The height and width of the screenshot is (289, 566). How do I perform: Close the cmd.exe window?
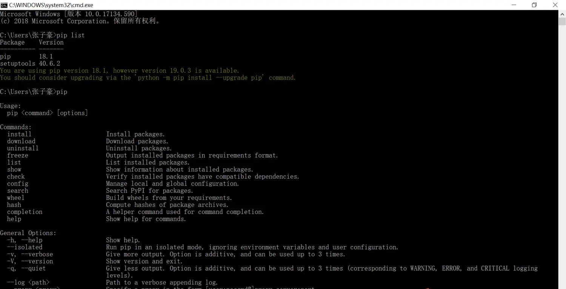[555, 5]
